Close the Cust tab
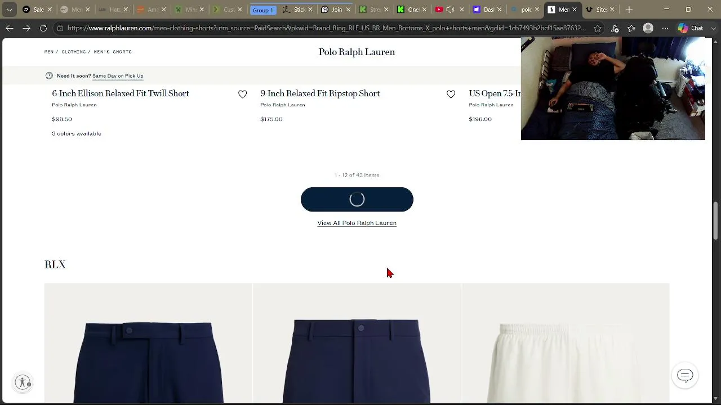Screen dimensions: 721x405 pos(239,10)
